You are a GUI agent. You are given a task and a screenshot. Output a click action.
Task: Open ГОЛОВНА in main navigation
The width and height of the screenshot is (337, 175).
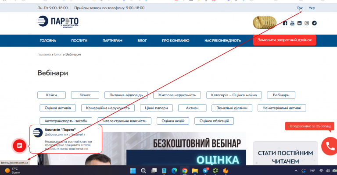click(48, 41)
